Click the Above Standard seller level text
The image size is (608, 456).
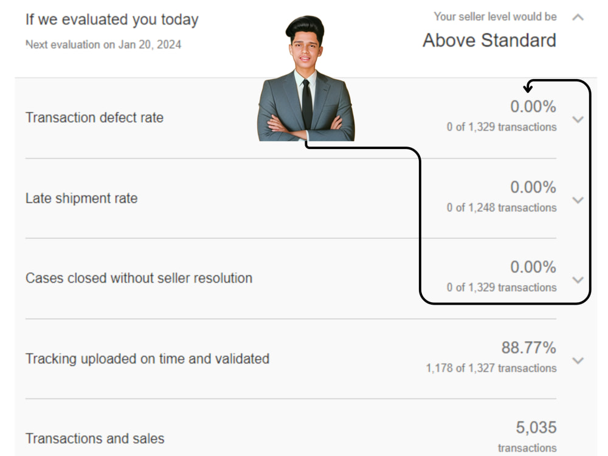click(489, 41)
